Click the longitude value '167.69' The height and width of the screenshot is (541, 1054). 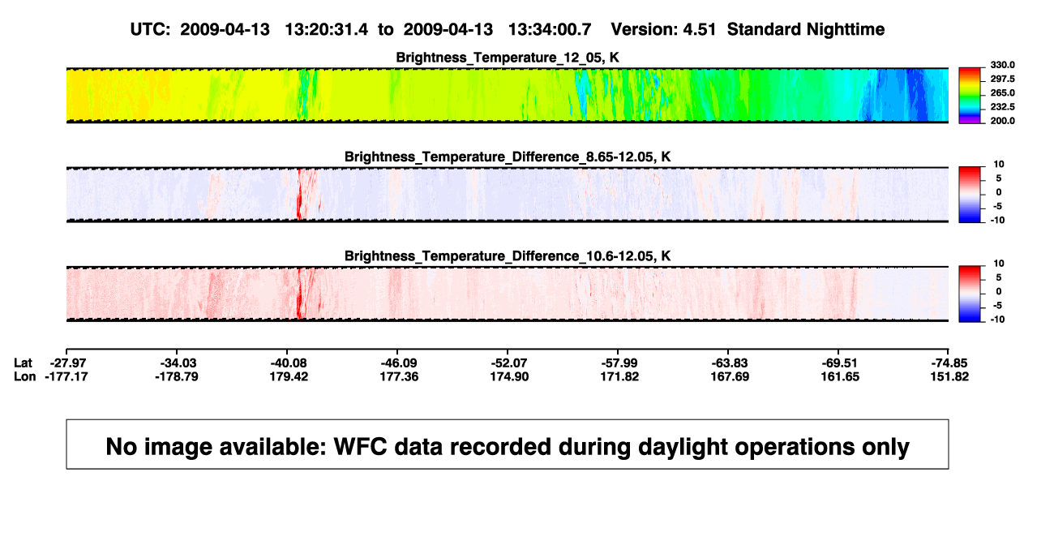coord(730,376)
